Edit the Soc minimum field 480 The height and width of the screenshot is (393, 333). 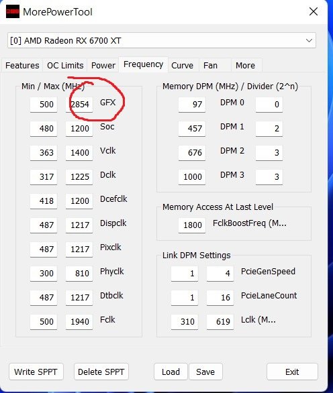click(44, 129)
